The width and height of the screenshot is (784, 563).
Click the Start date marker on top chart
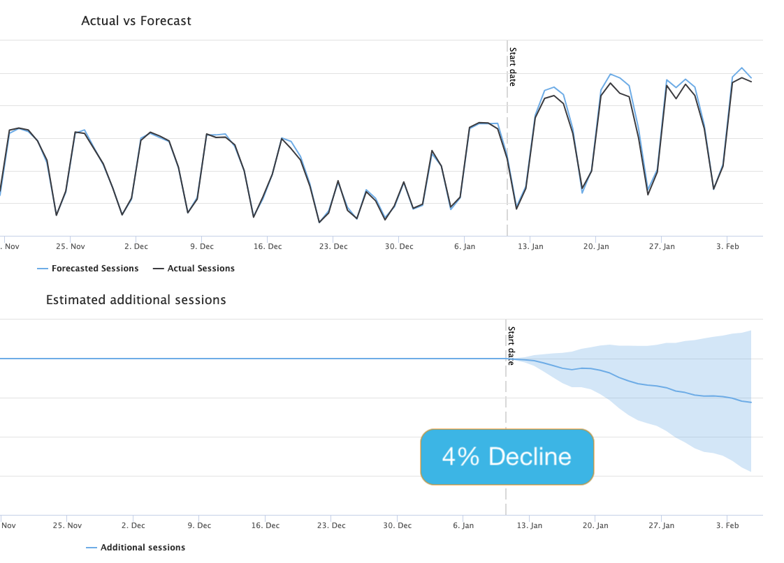512,67
